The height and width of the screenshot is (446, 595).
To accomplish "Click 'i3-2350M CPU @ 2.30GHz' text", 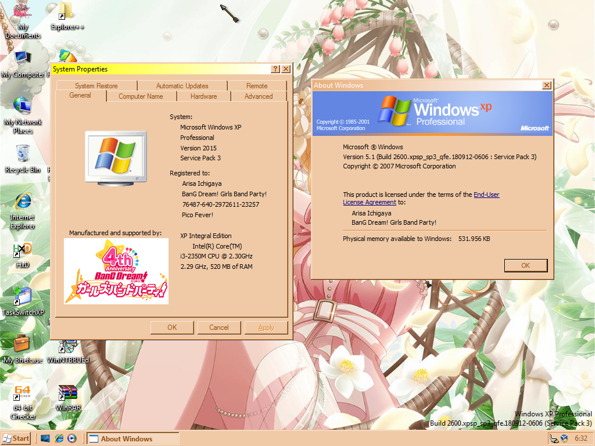I will [217, 256].
